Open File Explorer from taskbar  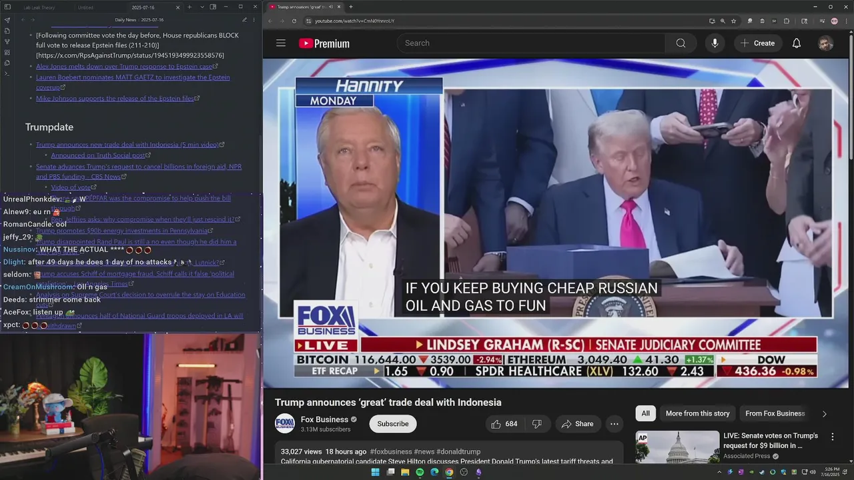405,472
